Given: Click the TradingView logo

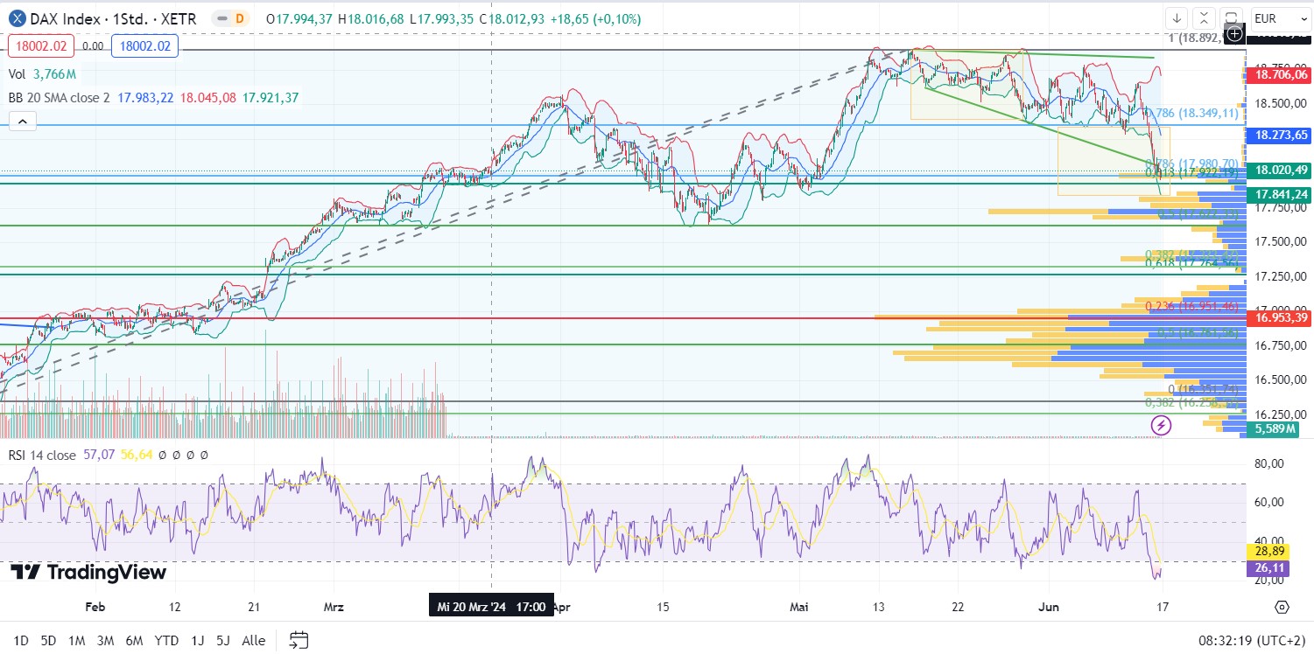Looking at the screenshot, I should click(x=86, y=573).
